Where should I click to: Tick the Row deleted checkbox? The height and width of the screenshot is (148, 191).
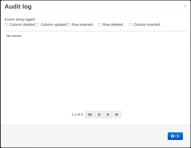[x=99, y=25]
